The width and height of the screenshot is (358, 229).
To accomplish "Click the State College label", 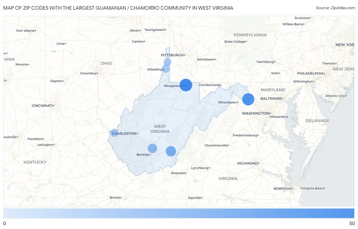I will pyautogui.click(x=235, y=42).
